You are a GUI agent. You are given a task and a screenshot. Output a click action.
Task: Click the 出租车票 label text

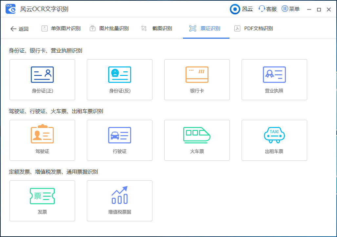click(x=274, y=151)
